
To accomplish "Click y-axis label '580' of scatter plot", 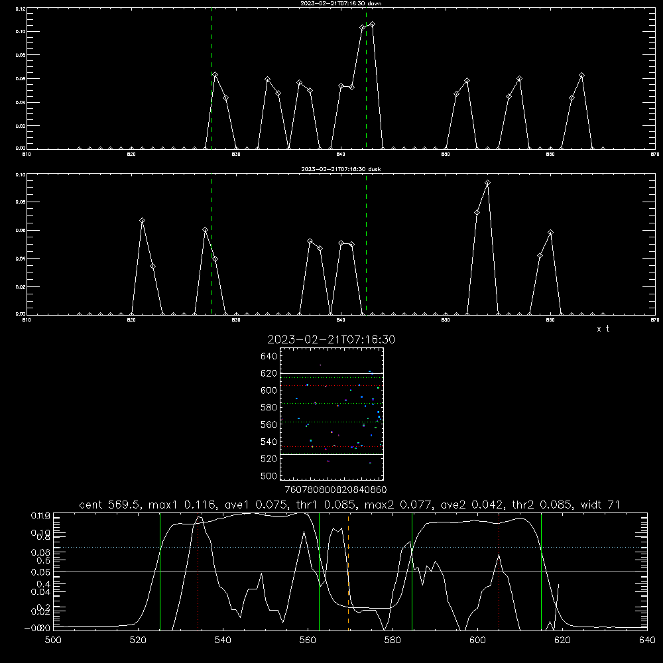I will (269, 408).
